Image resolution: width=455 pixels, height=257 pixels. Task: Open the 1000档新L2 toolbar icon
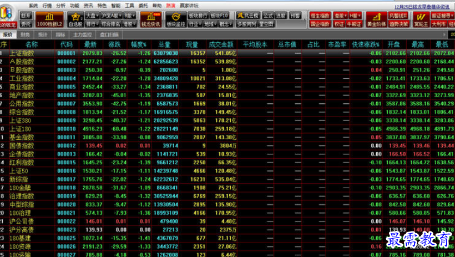(x=49, y=20)
